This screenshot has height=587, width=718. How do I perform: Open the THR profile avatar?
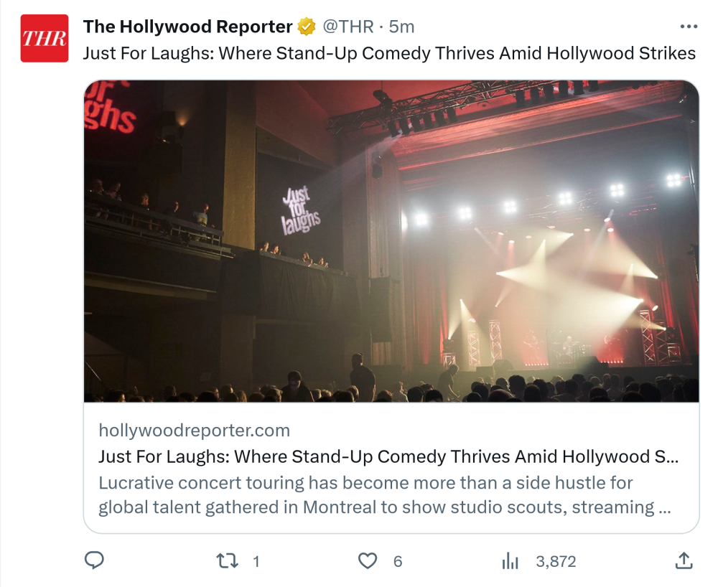[45, 38]
